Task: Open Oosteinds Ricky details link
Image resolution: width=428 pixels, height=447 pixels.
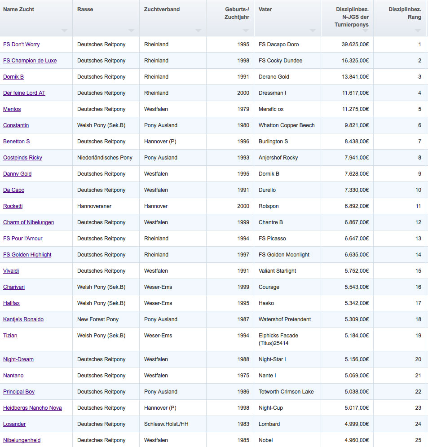Action: click(22, 158)
